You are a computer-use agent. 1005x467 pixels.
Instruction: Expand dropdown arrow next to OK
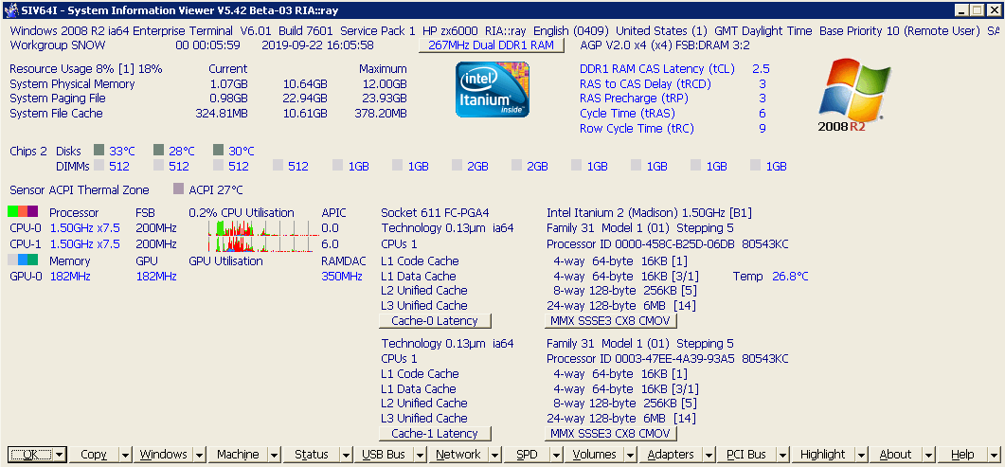click(x=60, y=454)
